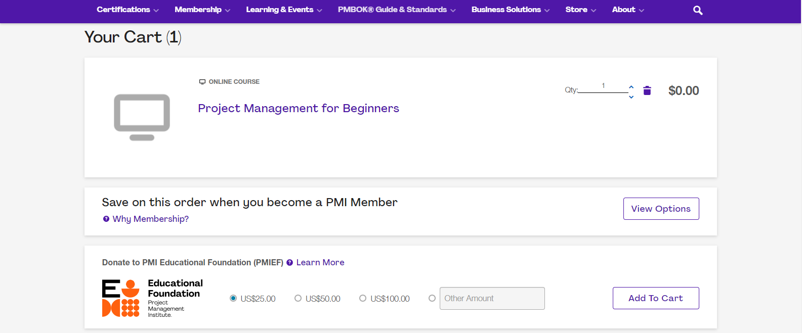Viewport: 802px width, 333px height.
Task: Select the Other Amount radio button
Action: pos(432,298)
